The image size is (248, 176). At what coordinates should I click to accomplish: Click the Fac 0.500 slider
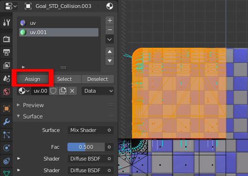(x=86, y=147)
